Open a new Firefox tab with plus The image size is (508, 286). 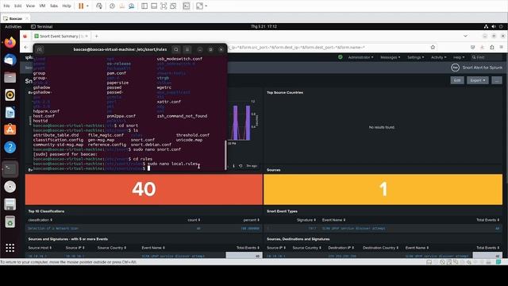(97, 37)
